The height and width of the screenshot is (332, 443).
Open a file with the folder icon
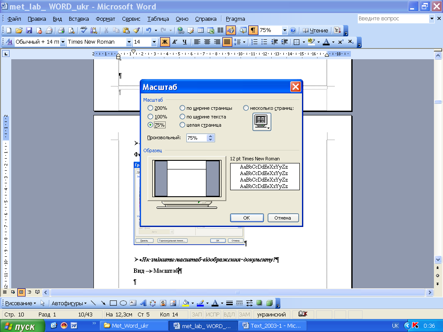[x=19, y=30]
